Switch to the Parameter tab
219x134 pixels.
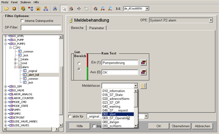(x=96, y=28)
